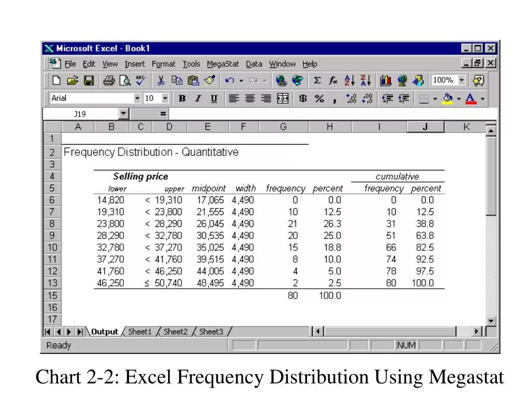Toggle Align Left

[x=234, y=98]
